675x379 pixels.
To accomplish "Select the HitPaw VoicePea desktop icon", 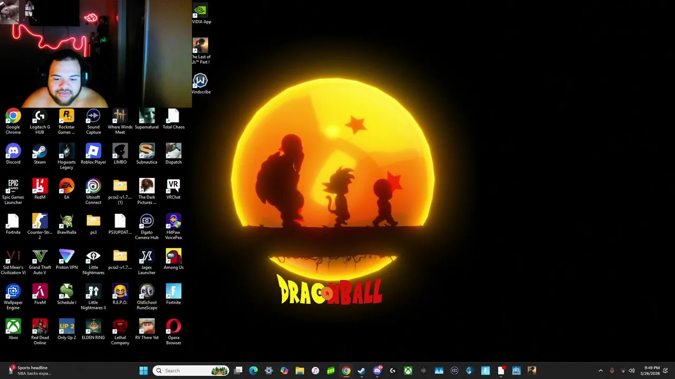I will [x=173, y=226].
